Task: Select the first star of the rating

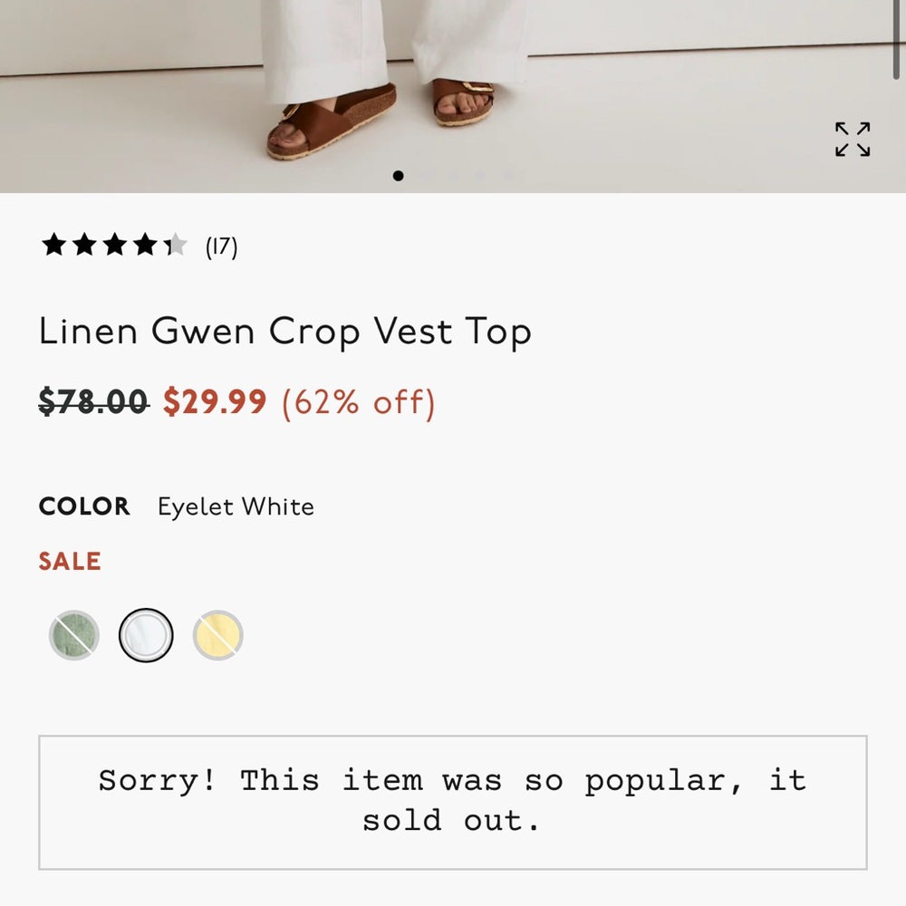Action: point(52,245)
